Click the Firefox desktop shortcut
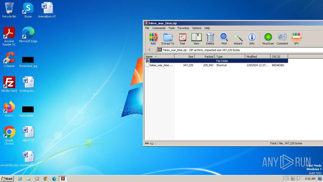Screen dimensions: 323x182 pos(9,109)
